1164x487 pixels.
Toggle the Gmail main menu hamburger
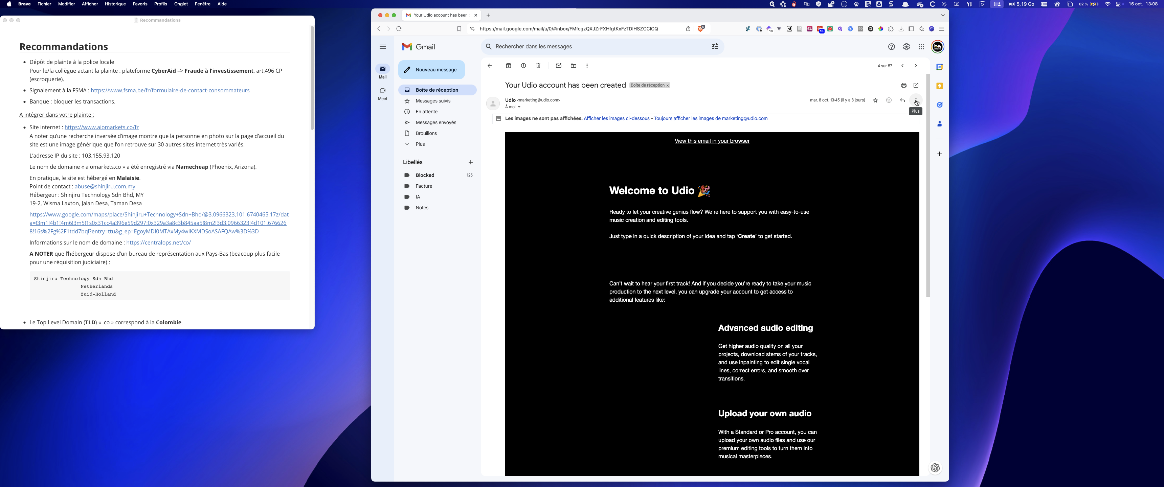point(383,47)
